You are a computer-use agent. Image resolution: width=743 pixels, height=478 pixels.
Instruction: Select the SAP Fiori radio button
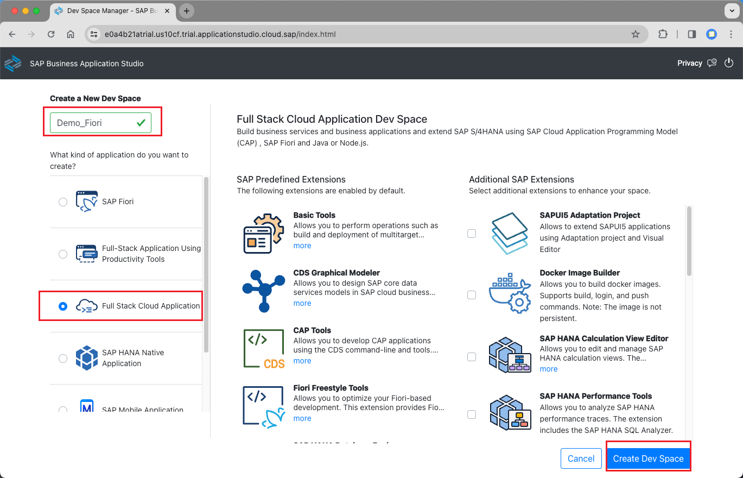pos(63,202)
